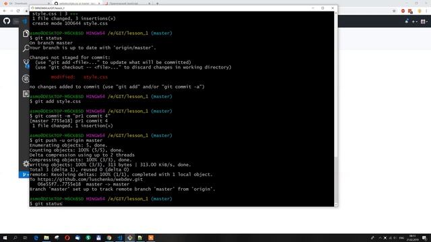Open the Search icon in VS Code sidebar

coord(26,48)
